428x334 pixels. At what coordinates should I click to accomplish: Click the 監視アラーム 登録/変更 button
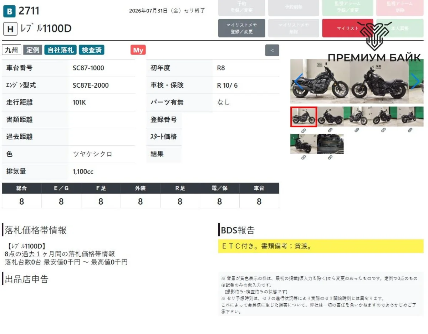(x=347, y=7)
